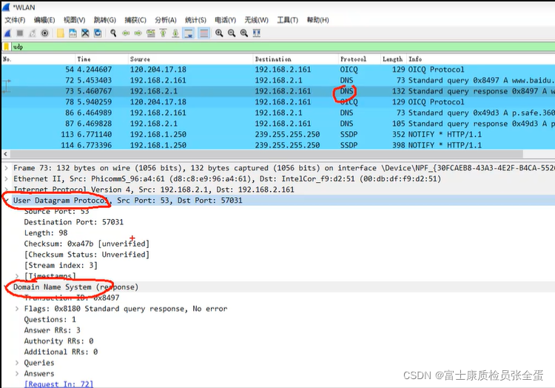This screenshot has width=555, height=388.
Task: Click the resize columns toolbar icon
Action: pyautogui.click(x=258, y=33)
